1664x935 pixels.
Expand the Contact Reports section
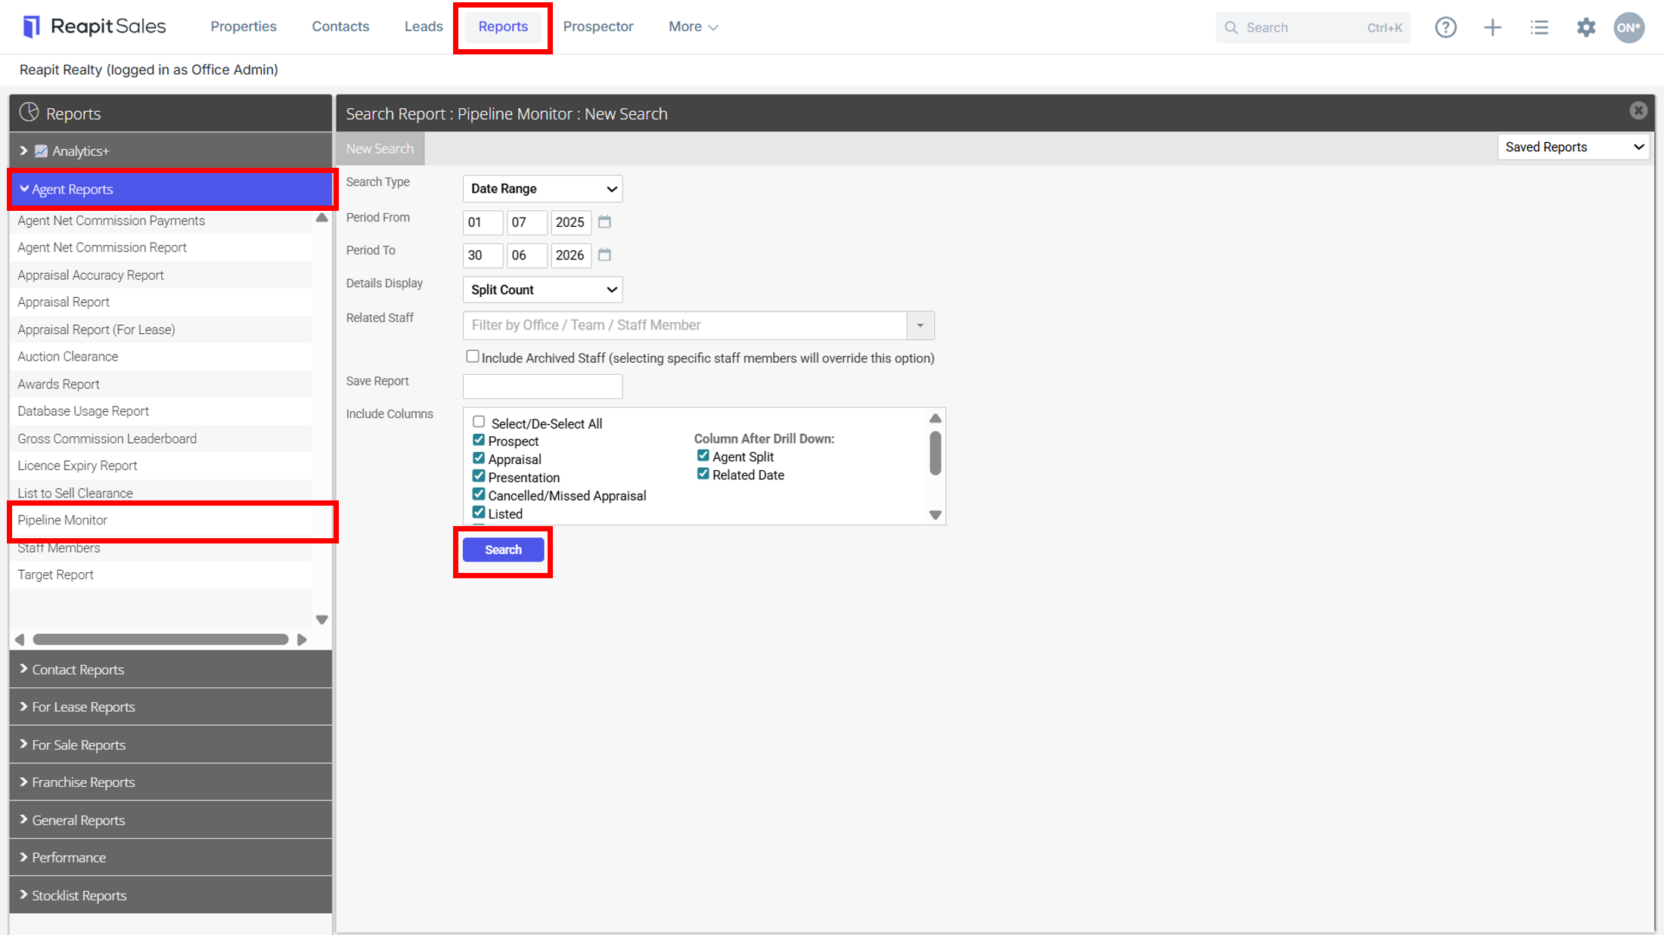point(170,670)
